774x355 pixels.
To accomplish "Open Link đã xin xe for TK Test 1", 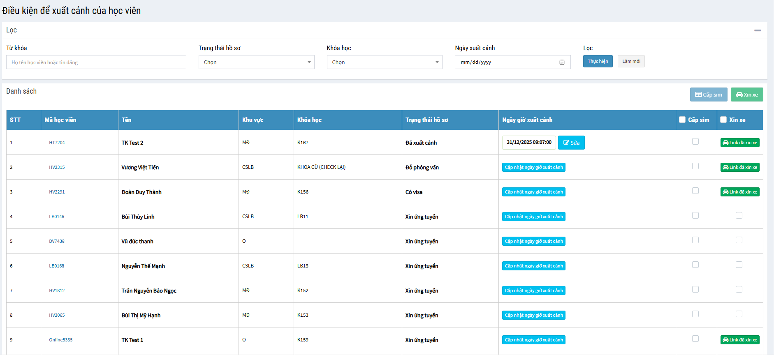I will (x=739, y=340).
